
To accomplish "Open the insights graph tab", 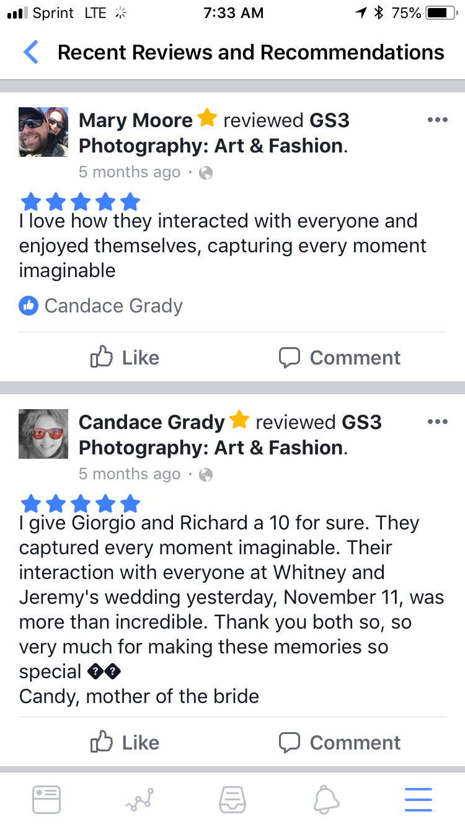I will tap(139, 799).
